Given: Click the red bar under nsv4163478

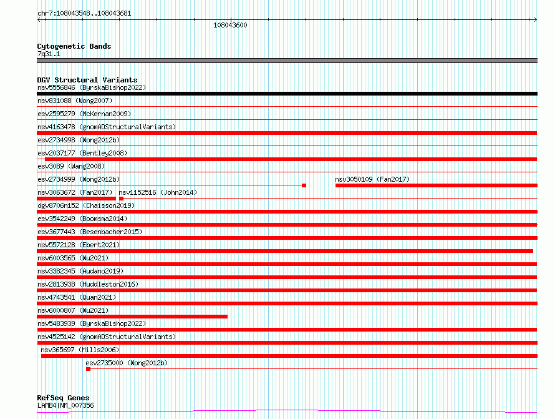Looking at the screenshot, I should 287,133.
